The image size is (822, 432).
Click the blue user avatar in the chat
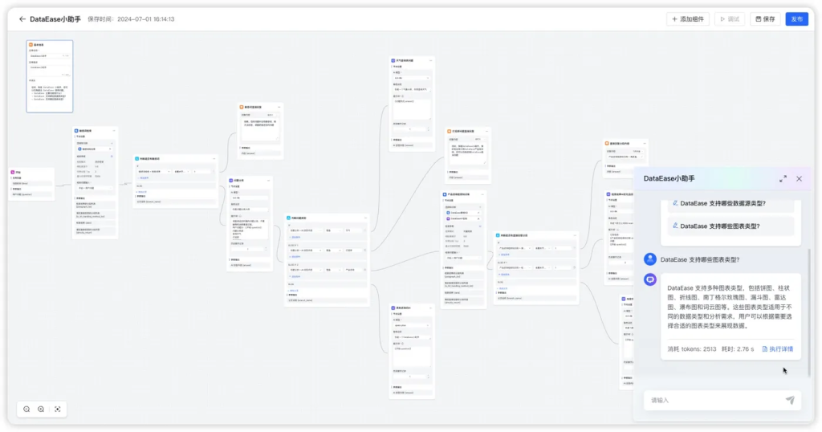point(650,259)
